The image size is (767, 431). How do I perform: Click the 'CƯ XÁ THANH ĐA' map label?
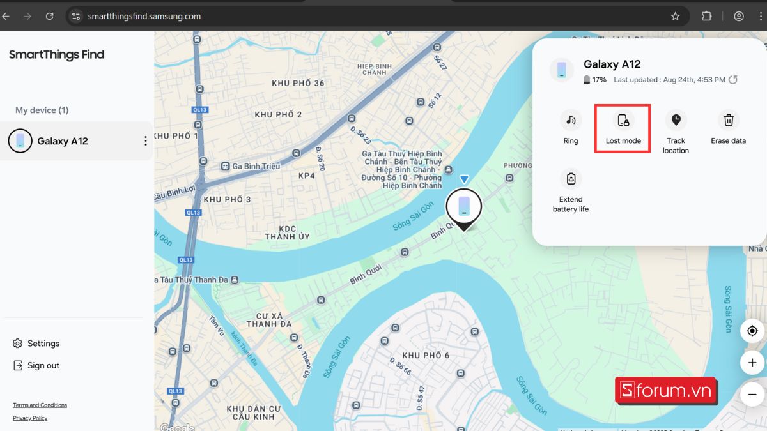tap(269, 320)
